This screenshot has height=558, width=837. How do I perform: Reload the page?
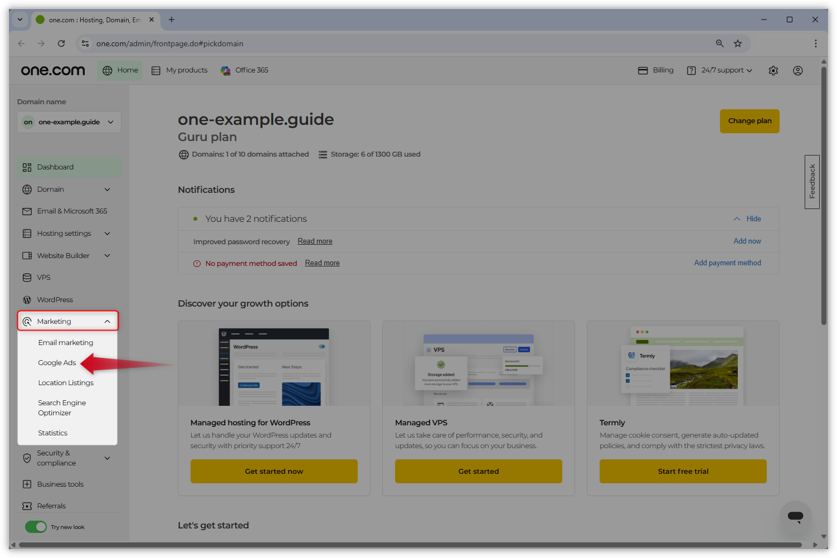pyautogui.click(x=61, y=43)
